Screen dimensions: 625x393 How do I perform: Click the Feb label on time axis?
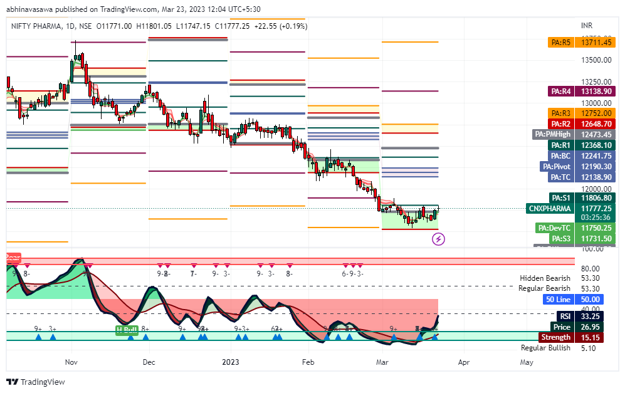(308, 362)
